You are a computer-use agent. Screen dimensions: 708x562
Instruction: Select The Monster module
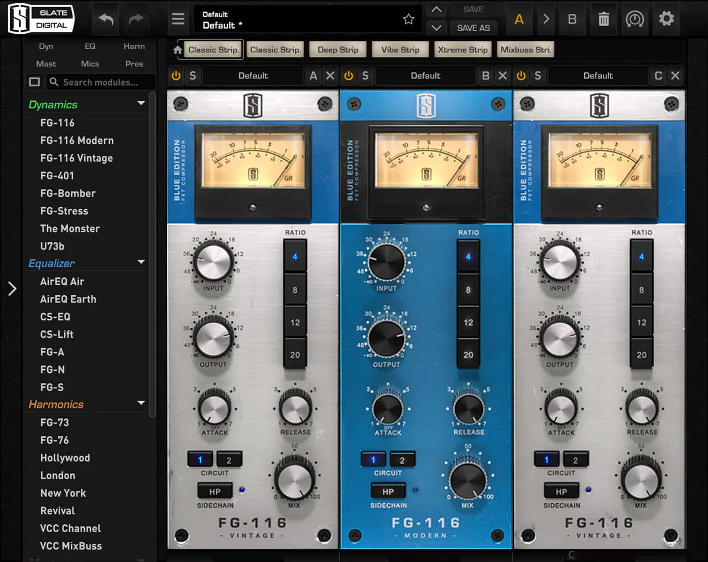coord(70,229)
